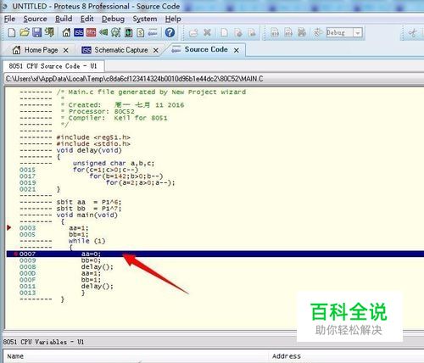424x363 pixels.
Task: Open Help via the blue question mark icon
Action: tap(170, 32)
